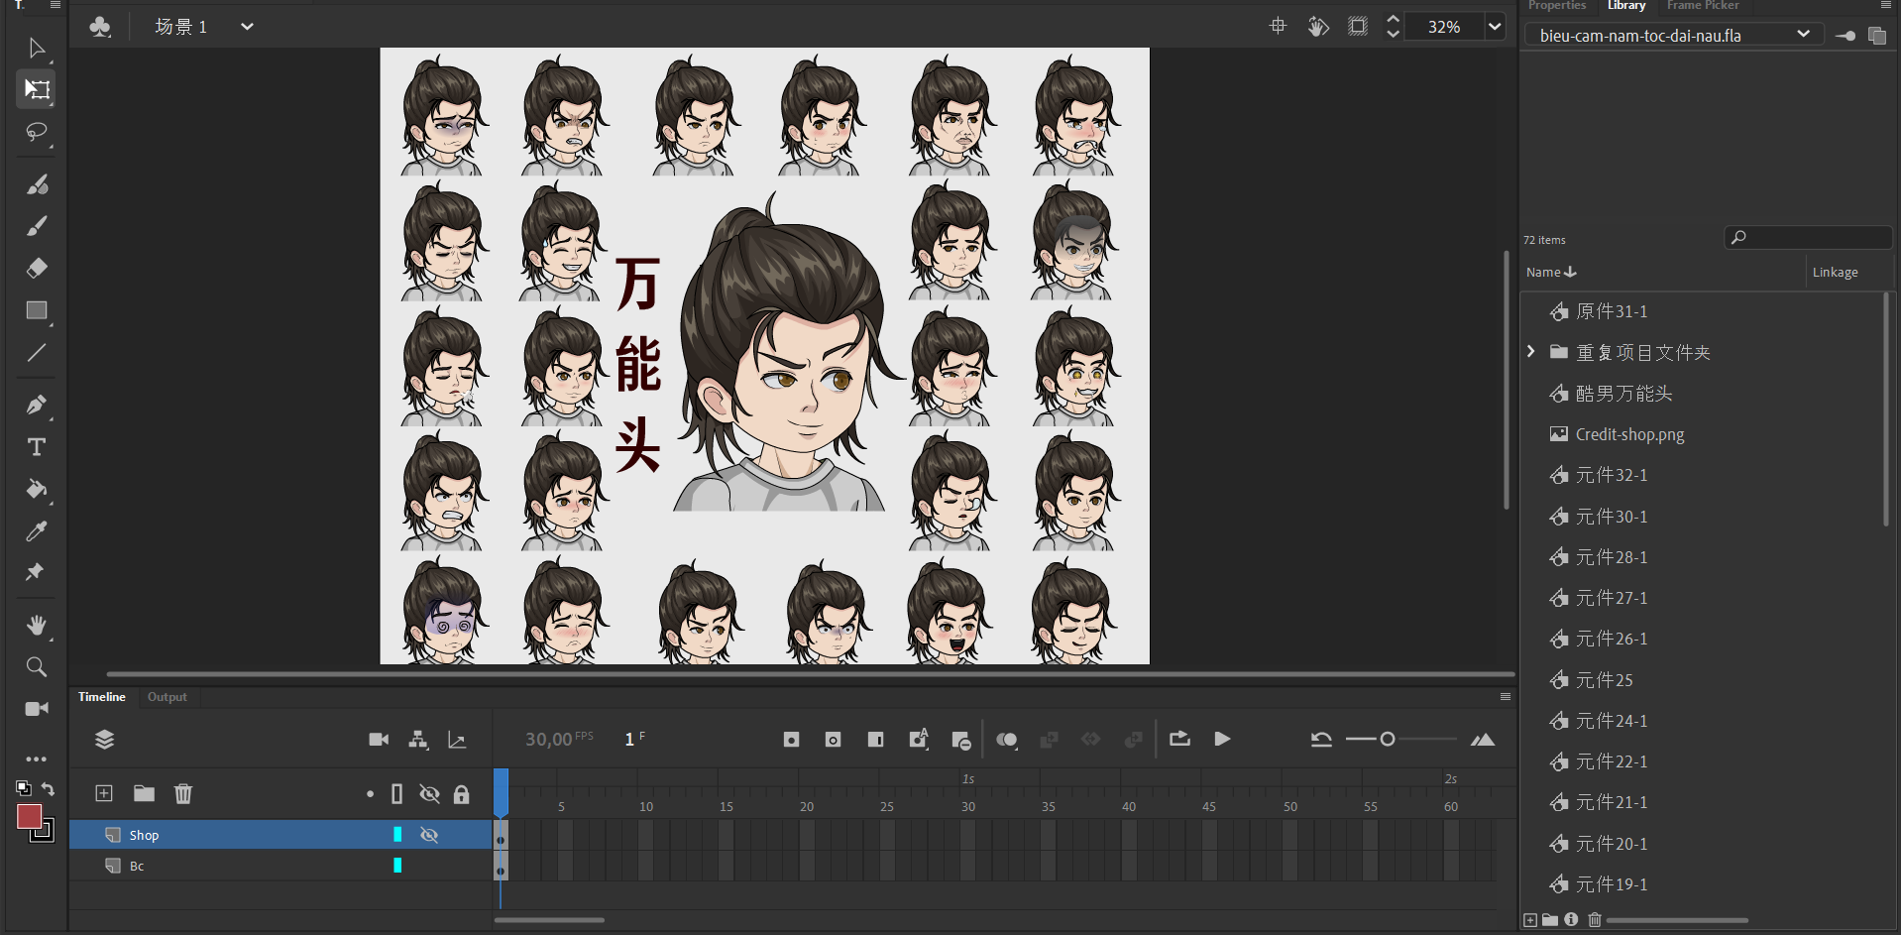Screen dimensions: 1901x935
Task: Click the red fill color swatch
Action: 30,816
